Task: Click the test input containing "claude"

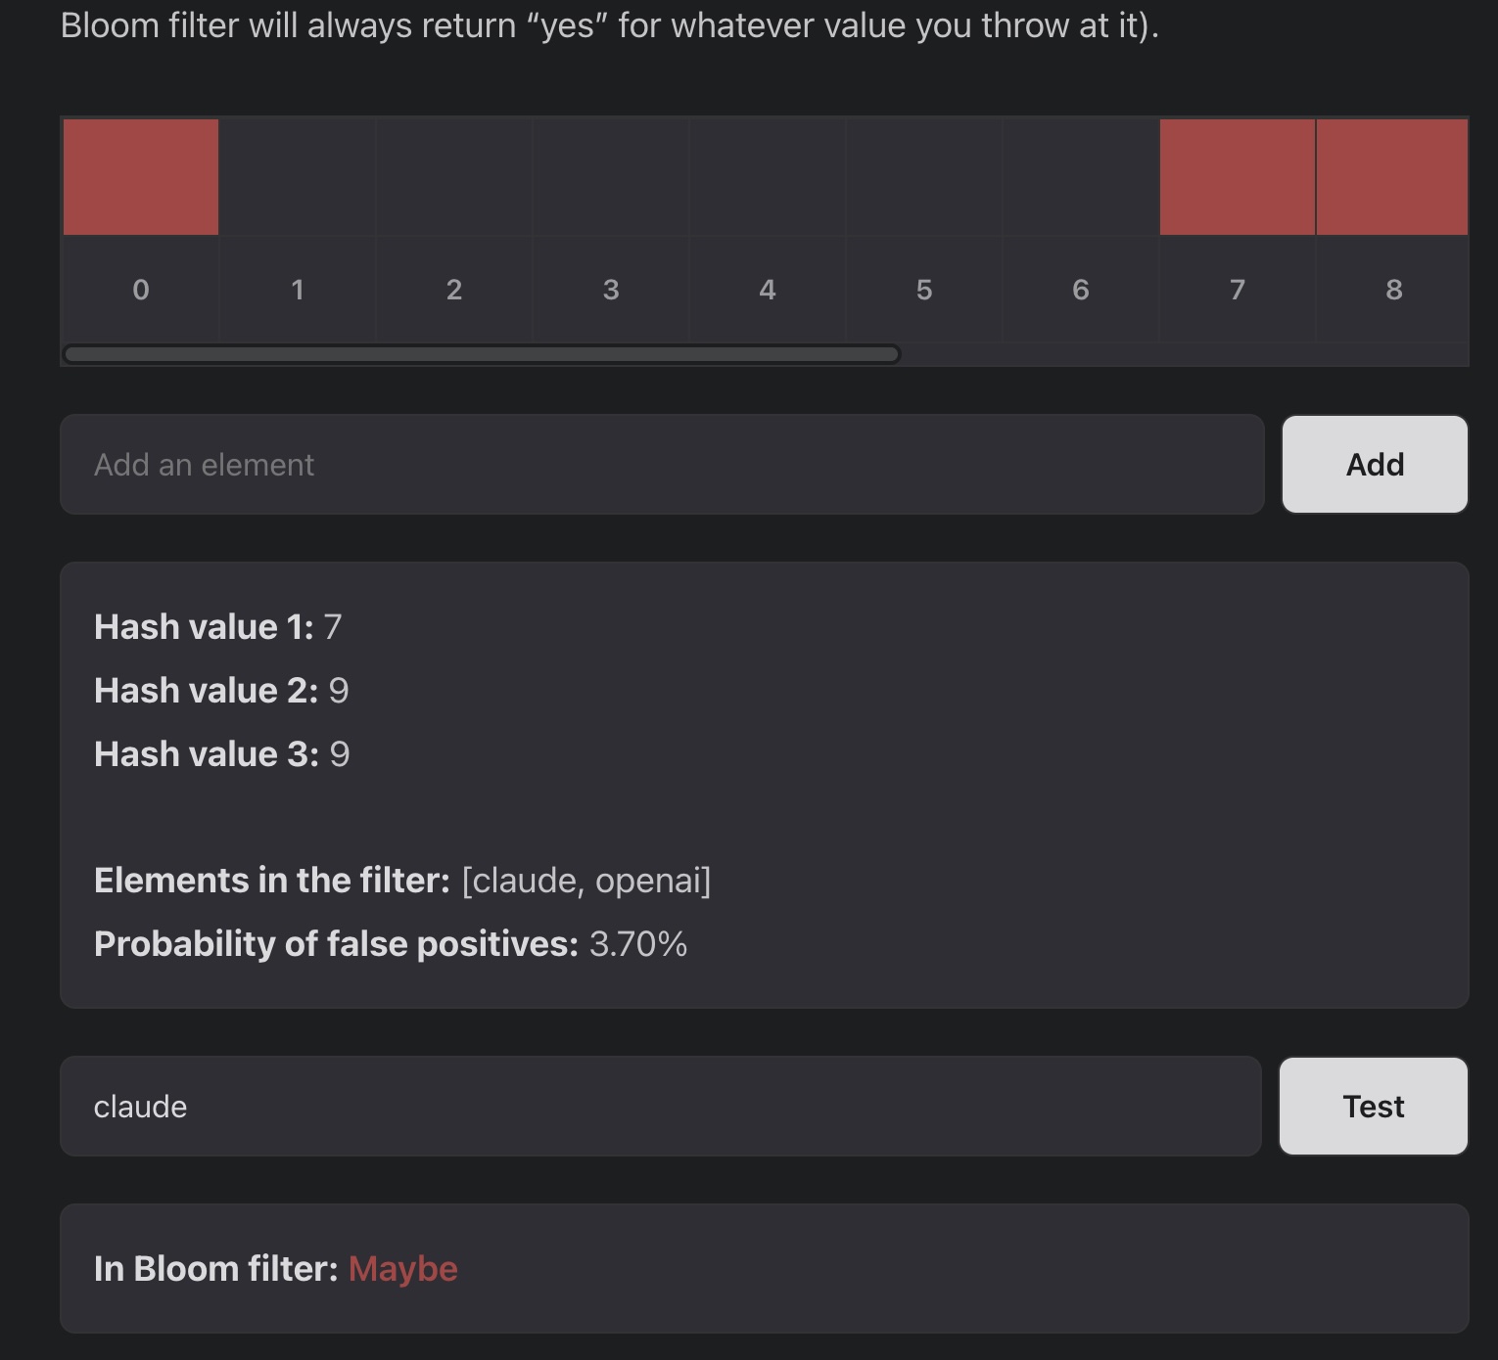Action: click(x=660, y=1107)
